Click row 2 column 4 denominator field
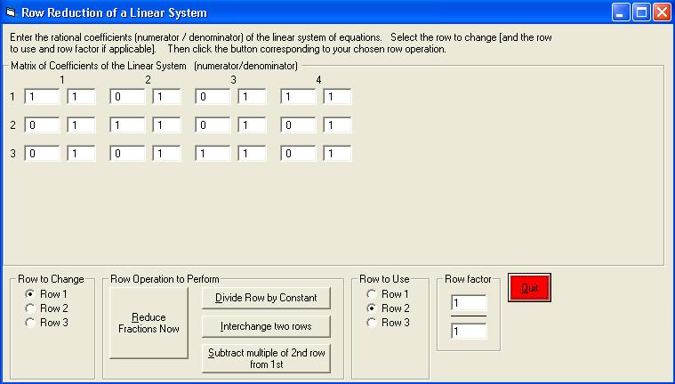 click(337, 125)
